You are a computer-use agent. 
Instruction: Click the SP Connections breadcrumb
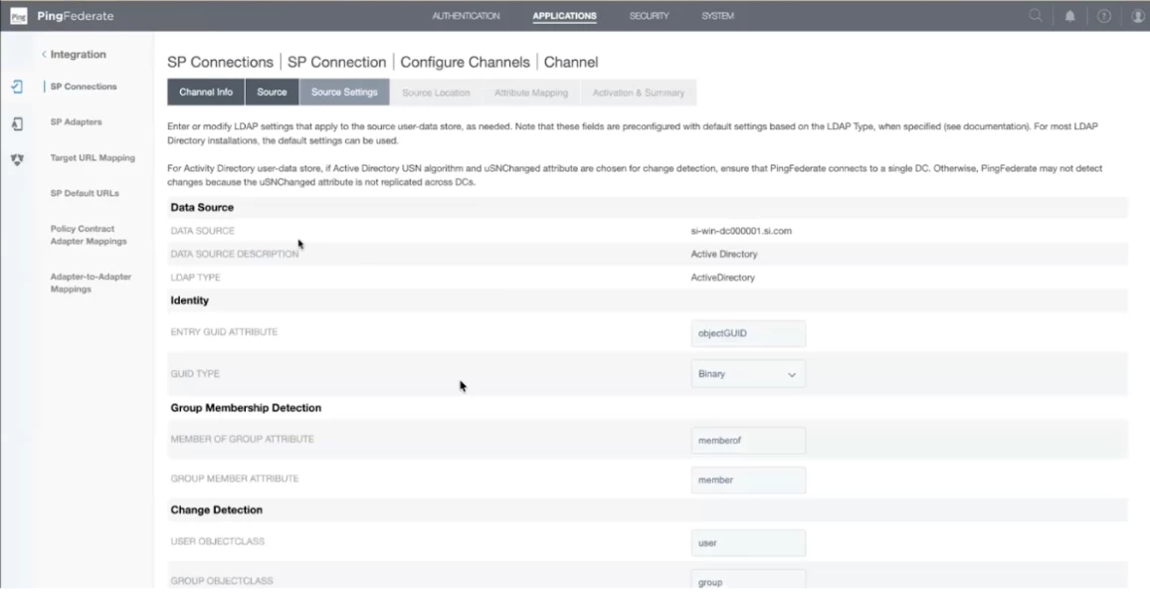(220, 63)
